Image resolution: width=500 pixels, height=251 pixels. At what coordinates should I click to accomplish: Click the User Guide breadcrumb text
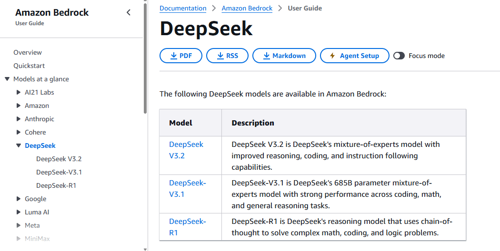click(305, 8)
